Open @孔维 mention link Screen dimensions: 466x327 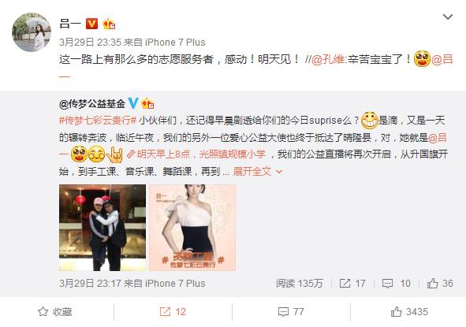pos(328,59)
